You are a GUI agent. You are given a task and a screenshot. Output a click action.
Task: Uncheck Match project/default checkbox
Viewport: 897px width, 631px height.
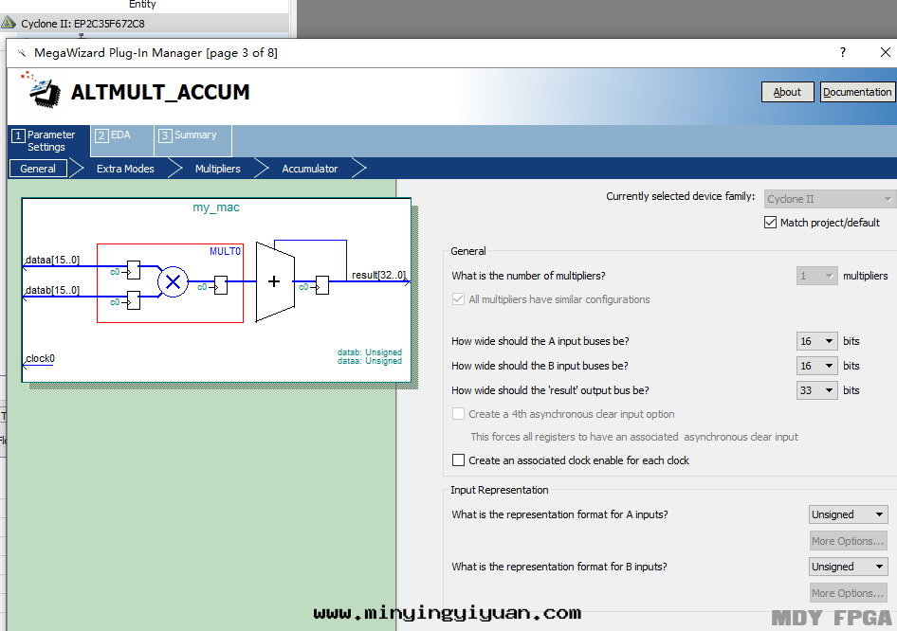coord(770,223)
